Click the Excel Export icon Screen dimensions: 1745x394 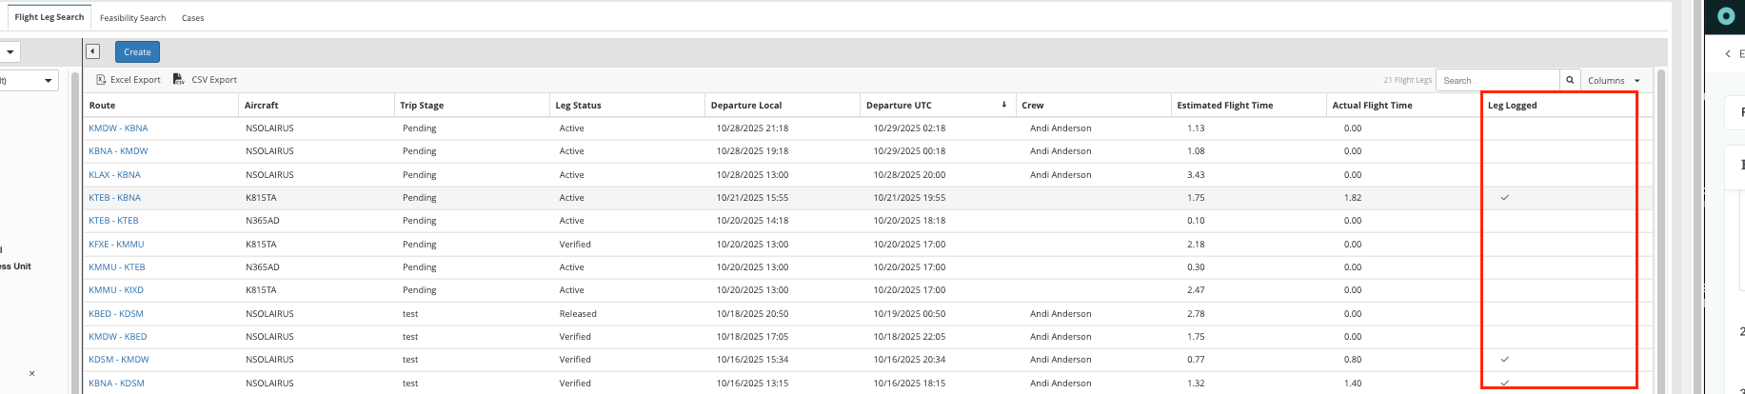click(101, 80)
